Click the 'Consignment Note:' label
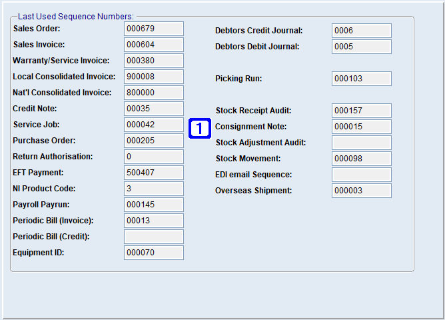The image size is (445, 320). (251, 127)
